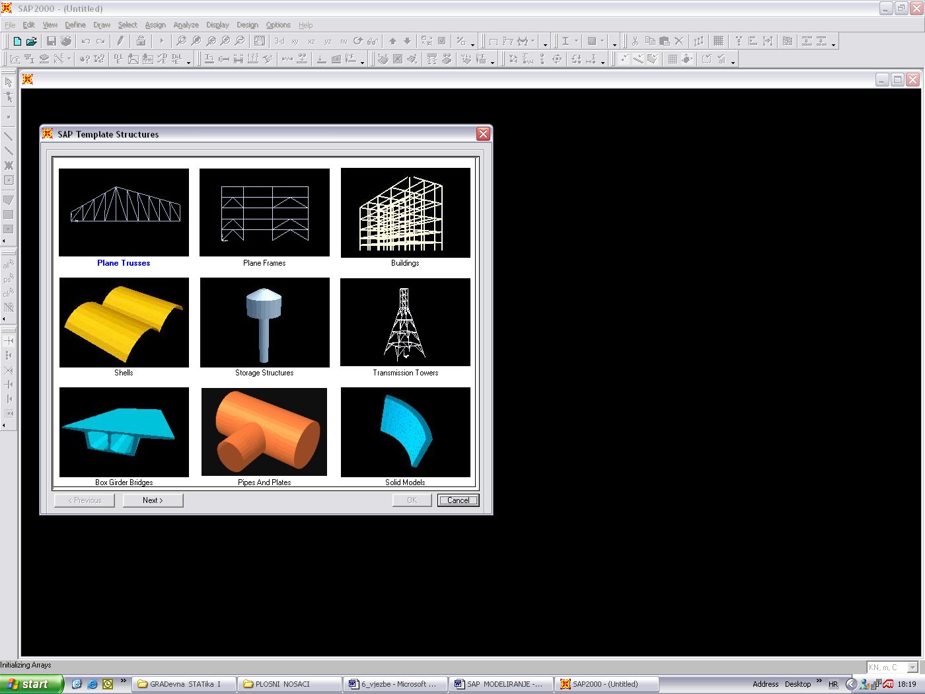Click the greyed-out OK button

[x=412, y=500]
